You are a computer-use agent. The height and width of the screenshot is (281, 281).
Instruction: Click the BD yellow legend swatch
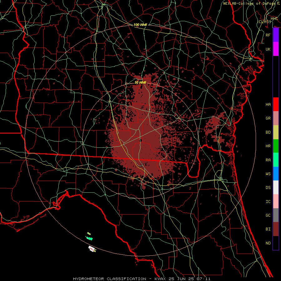coord(276,132)
